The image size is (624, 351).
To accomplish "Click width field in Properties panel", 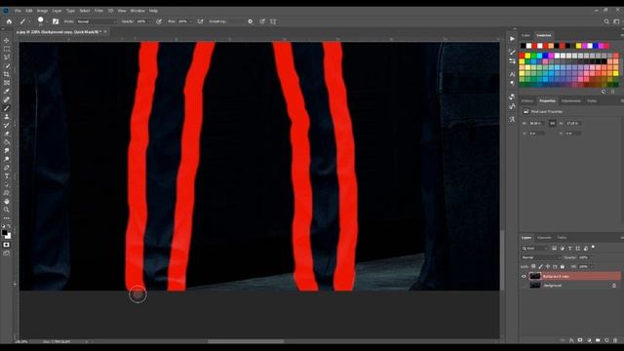I will click(537, 124).
